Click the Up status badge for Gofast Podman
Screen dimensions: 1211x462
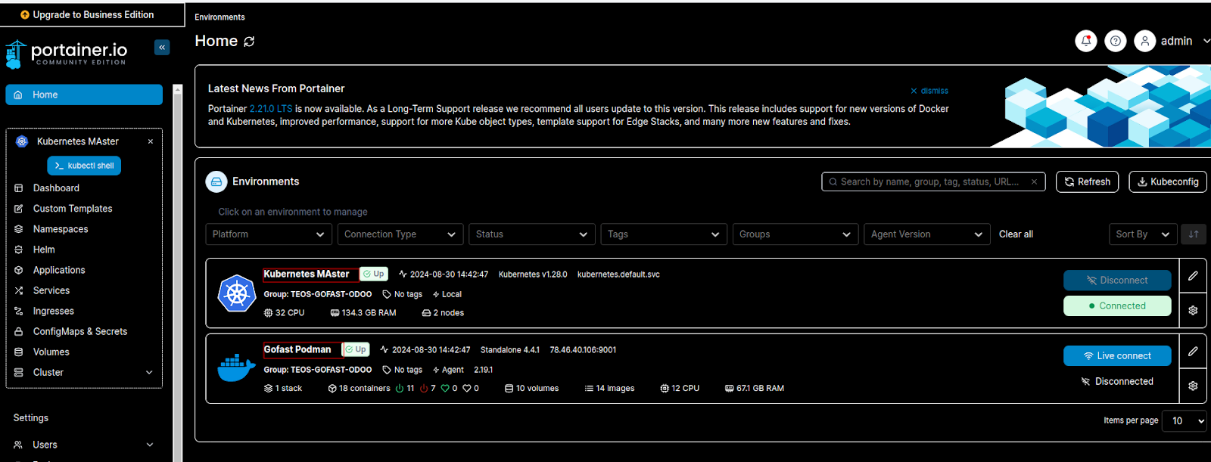[356, 349]
